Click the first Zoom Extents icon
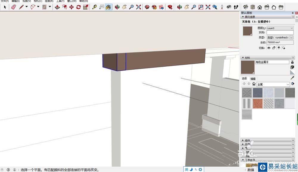Image resolution: width=298 pixels, height=172 pixels. [139, 7]
